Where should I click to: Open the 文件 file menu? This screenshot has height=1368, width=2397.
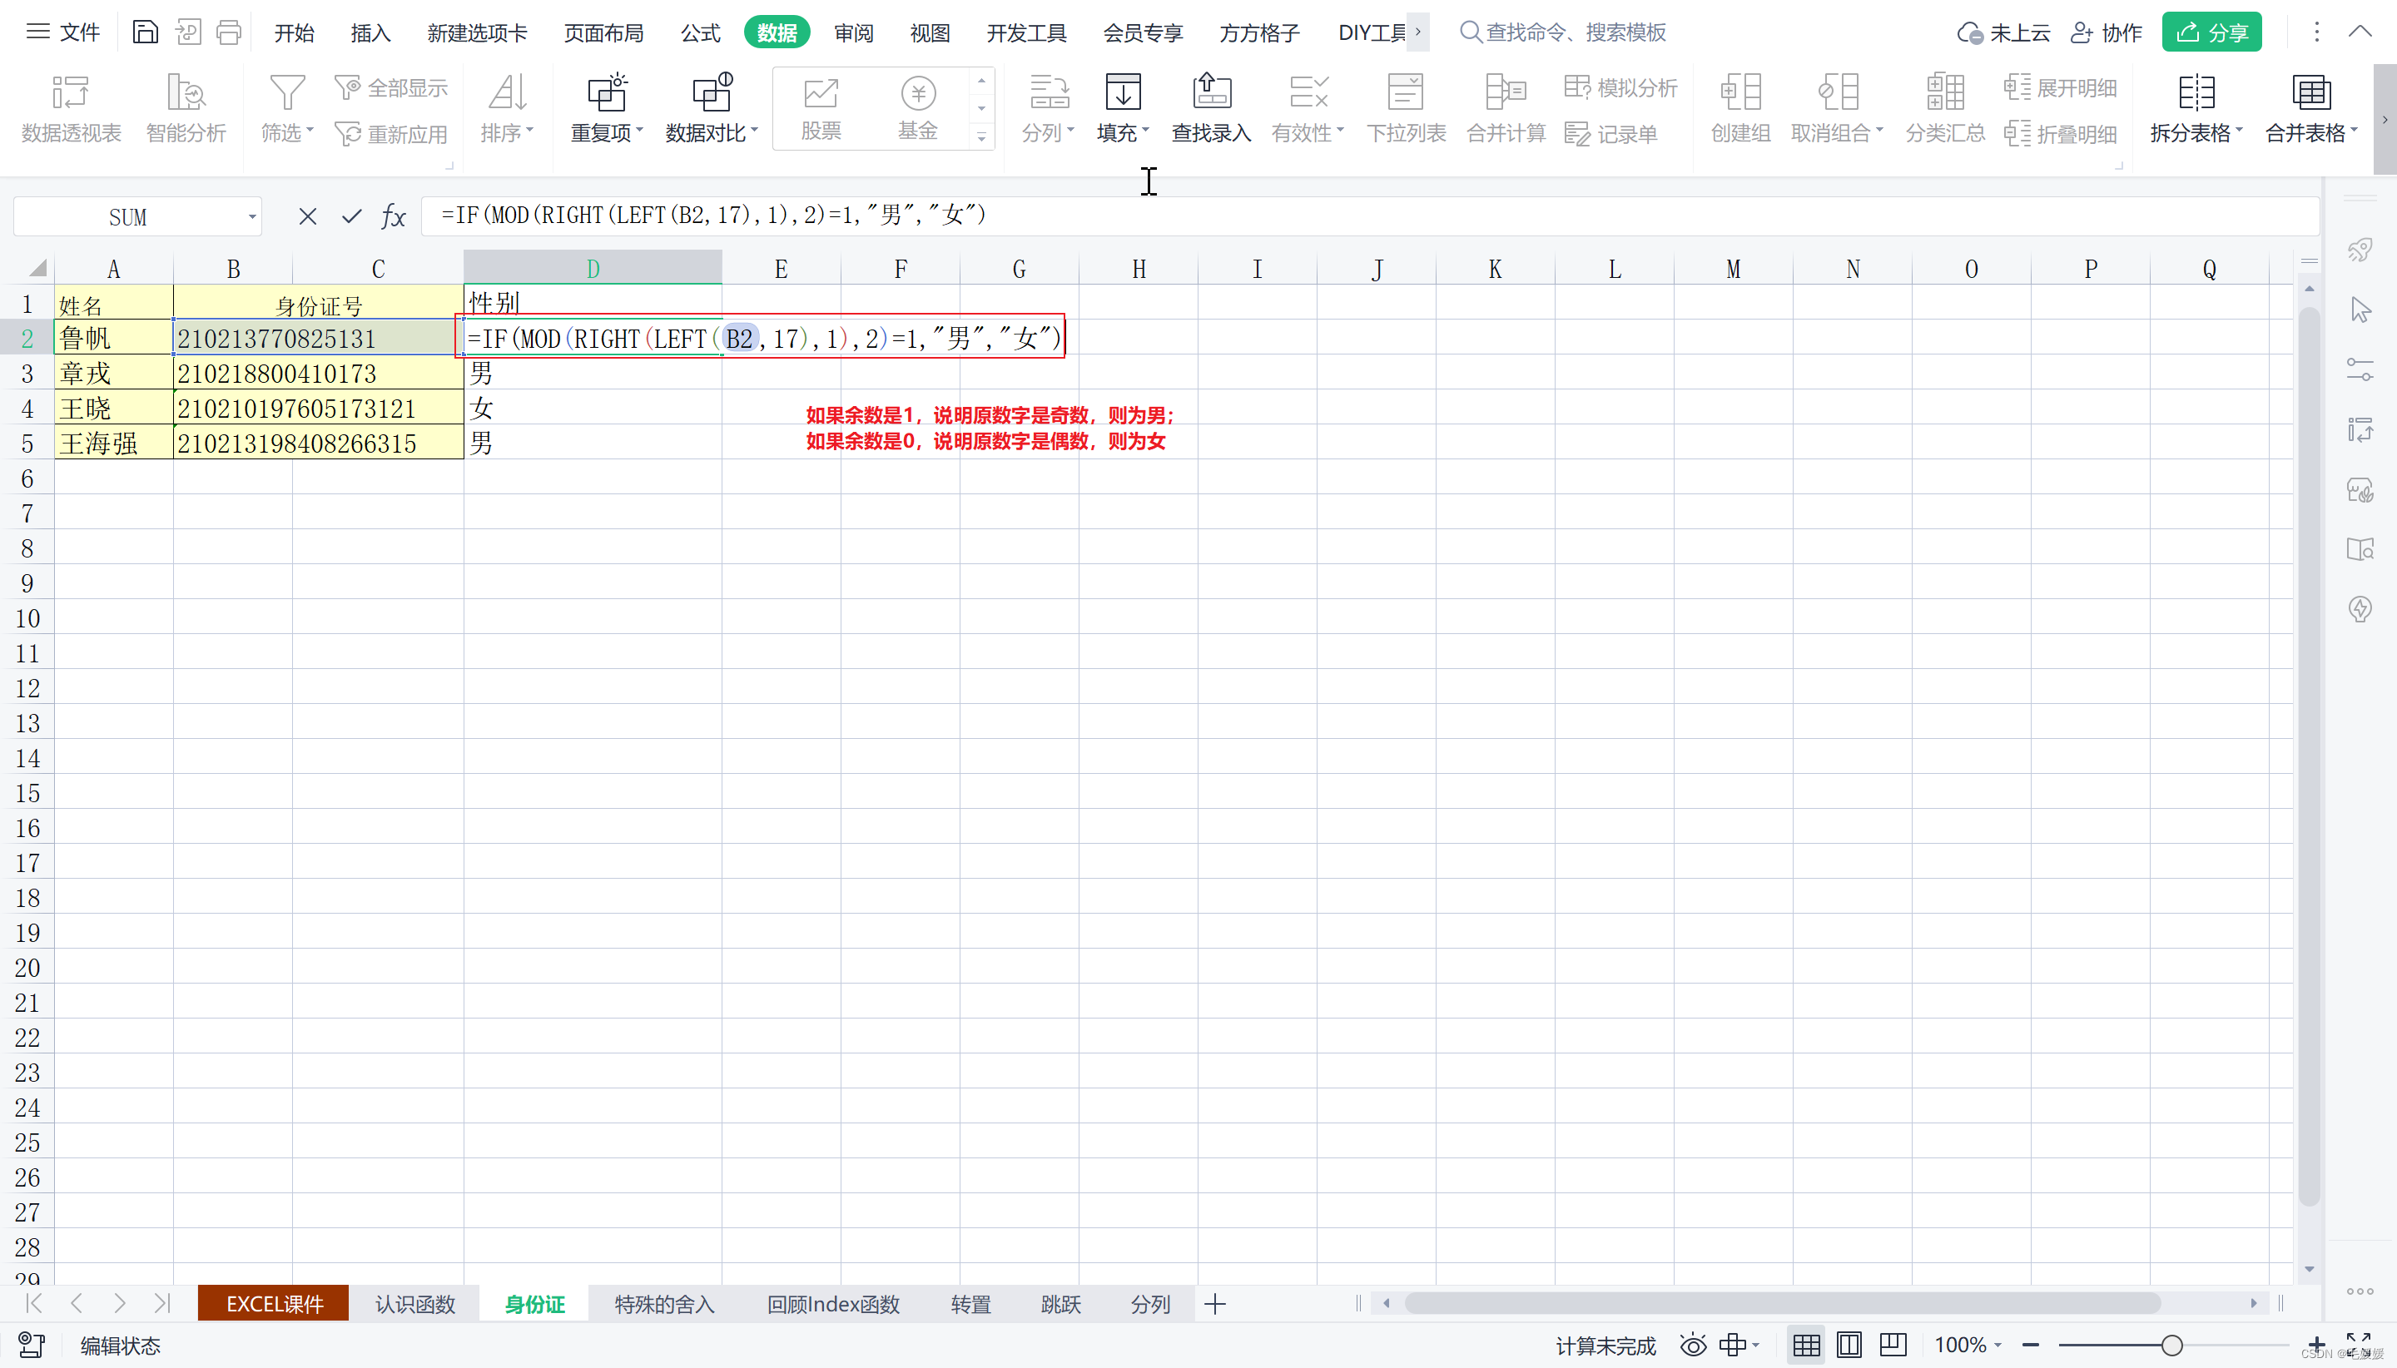coord(63,32)
